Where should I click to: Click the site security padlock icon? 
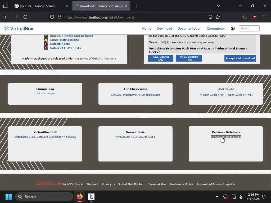tap(60, 17)
